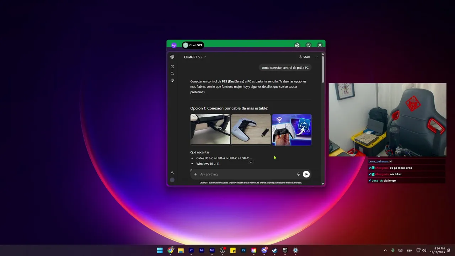Open OBS Studio from taskbar
This screenshot has width=455, height=256.
click(223, 250)
